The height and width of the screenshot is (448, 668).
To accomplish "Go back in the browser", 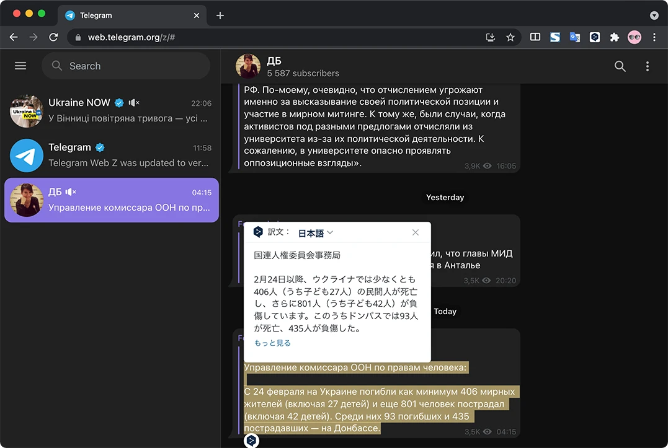I will coord(14,37).
